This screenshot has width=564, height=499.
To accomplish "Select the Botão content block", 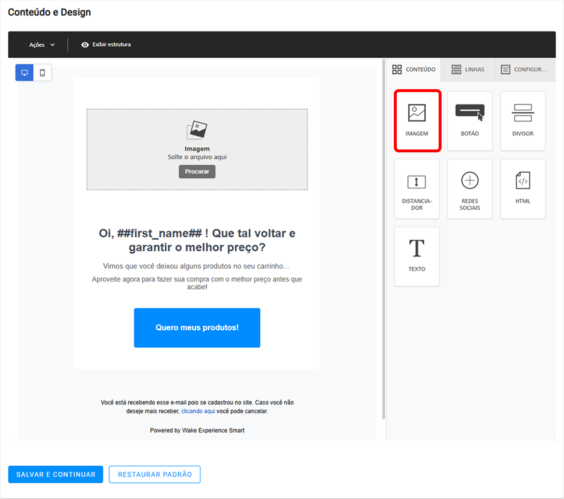I will click(x=470, y=121).
